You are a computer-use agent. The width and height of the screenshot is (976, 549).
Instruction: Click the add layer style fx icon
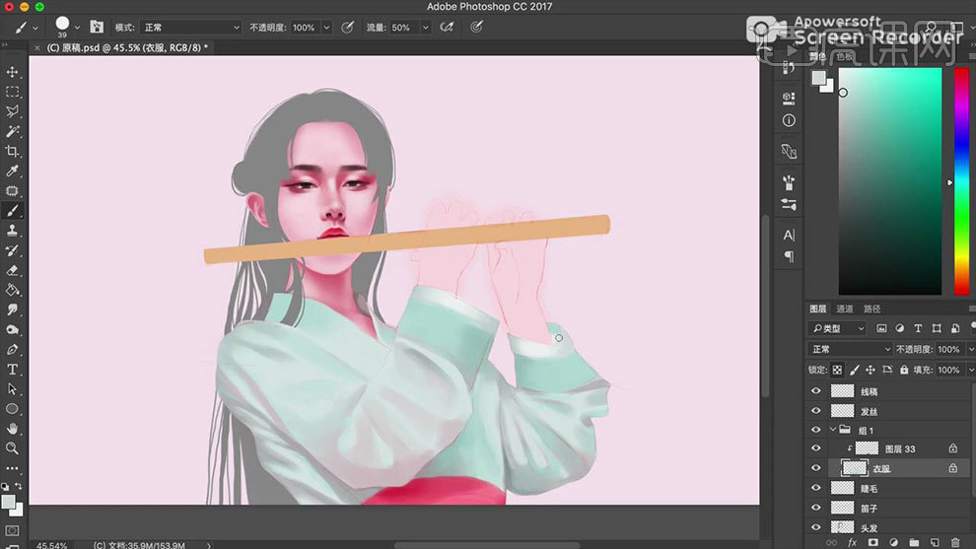pyautogui.click(x=852, y=543)
